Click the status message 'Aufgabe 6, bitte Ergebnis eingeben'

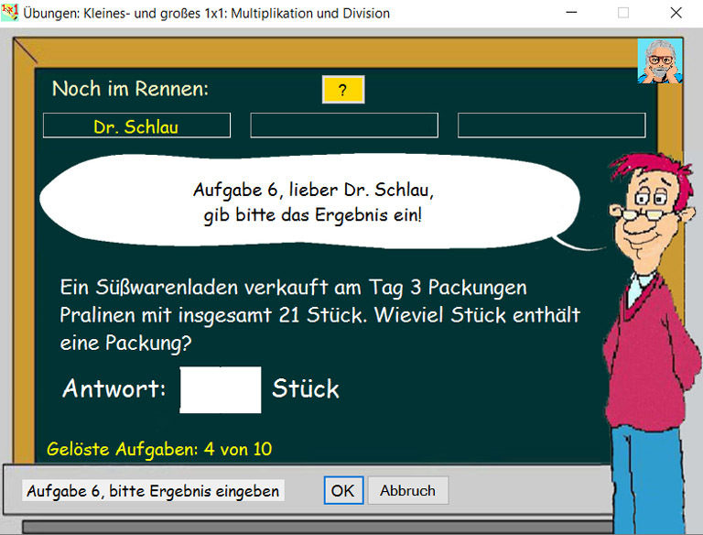[153, 491]
